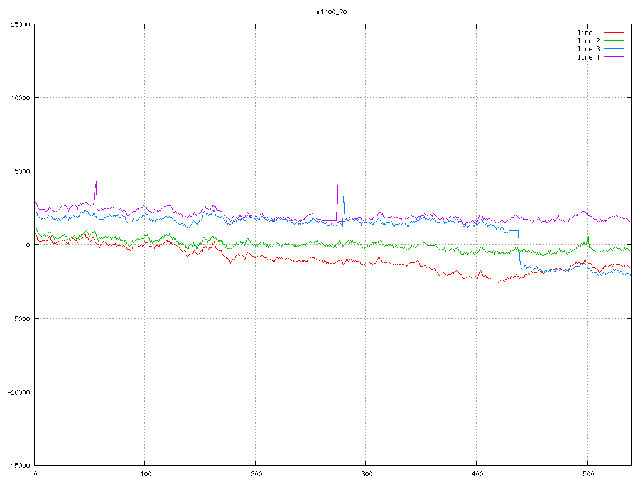The image size is (643, 482).
Task: Toggle the "line 3" legend label
Action: 588,49
